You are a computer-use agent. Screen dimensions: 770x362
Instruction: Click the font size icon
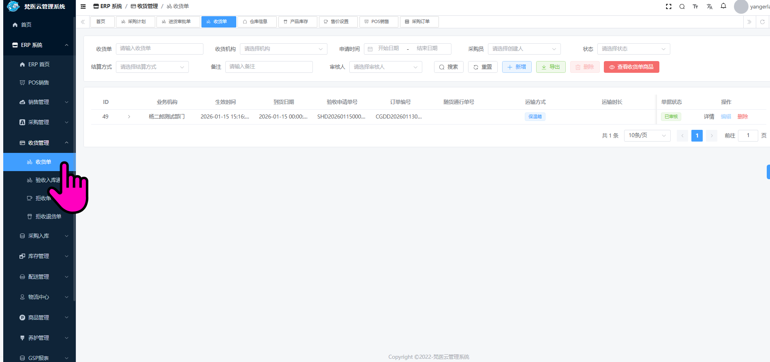pos(695,6)
